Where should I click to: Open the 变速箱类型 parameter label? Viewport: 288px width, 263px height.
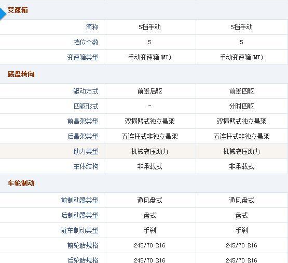pos(83,57)
